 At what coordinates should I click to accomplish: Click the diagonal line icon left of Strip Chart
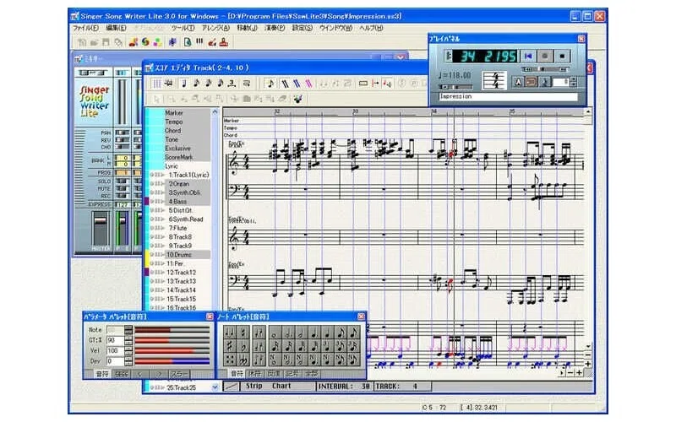(x=231, y=387)
